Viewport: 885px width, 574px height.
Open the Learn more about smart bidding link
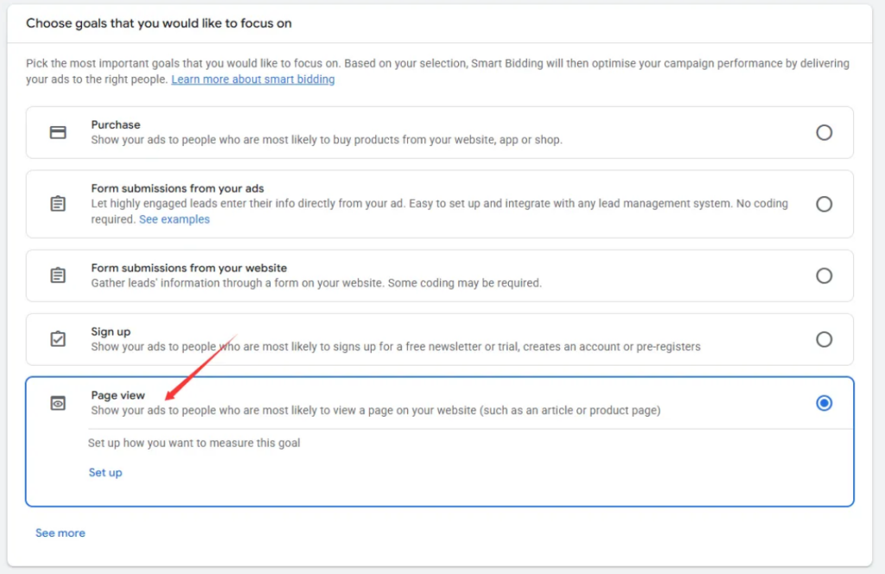[x=252, y=80]
